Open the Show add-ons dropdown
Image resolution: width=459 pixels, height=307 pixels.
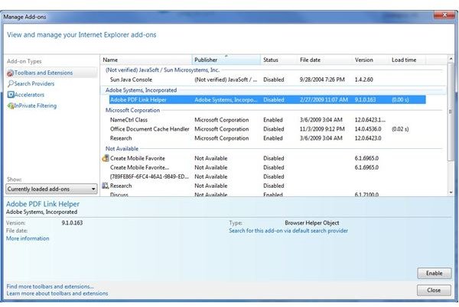(51, 189)
